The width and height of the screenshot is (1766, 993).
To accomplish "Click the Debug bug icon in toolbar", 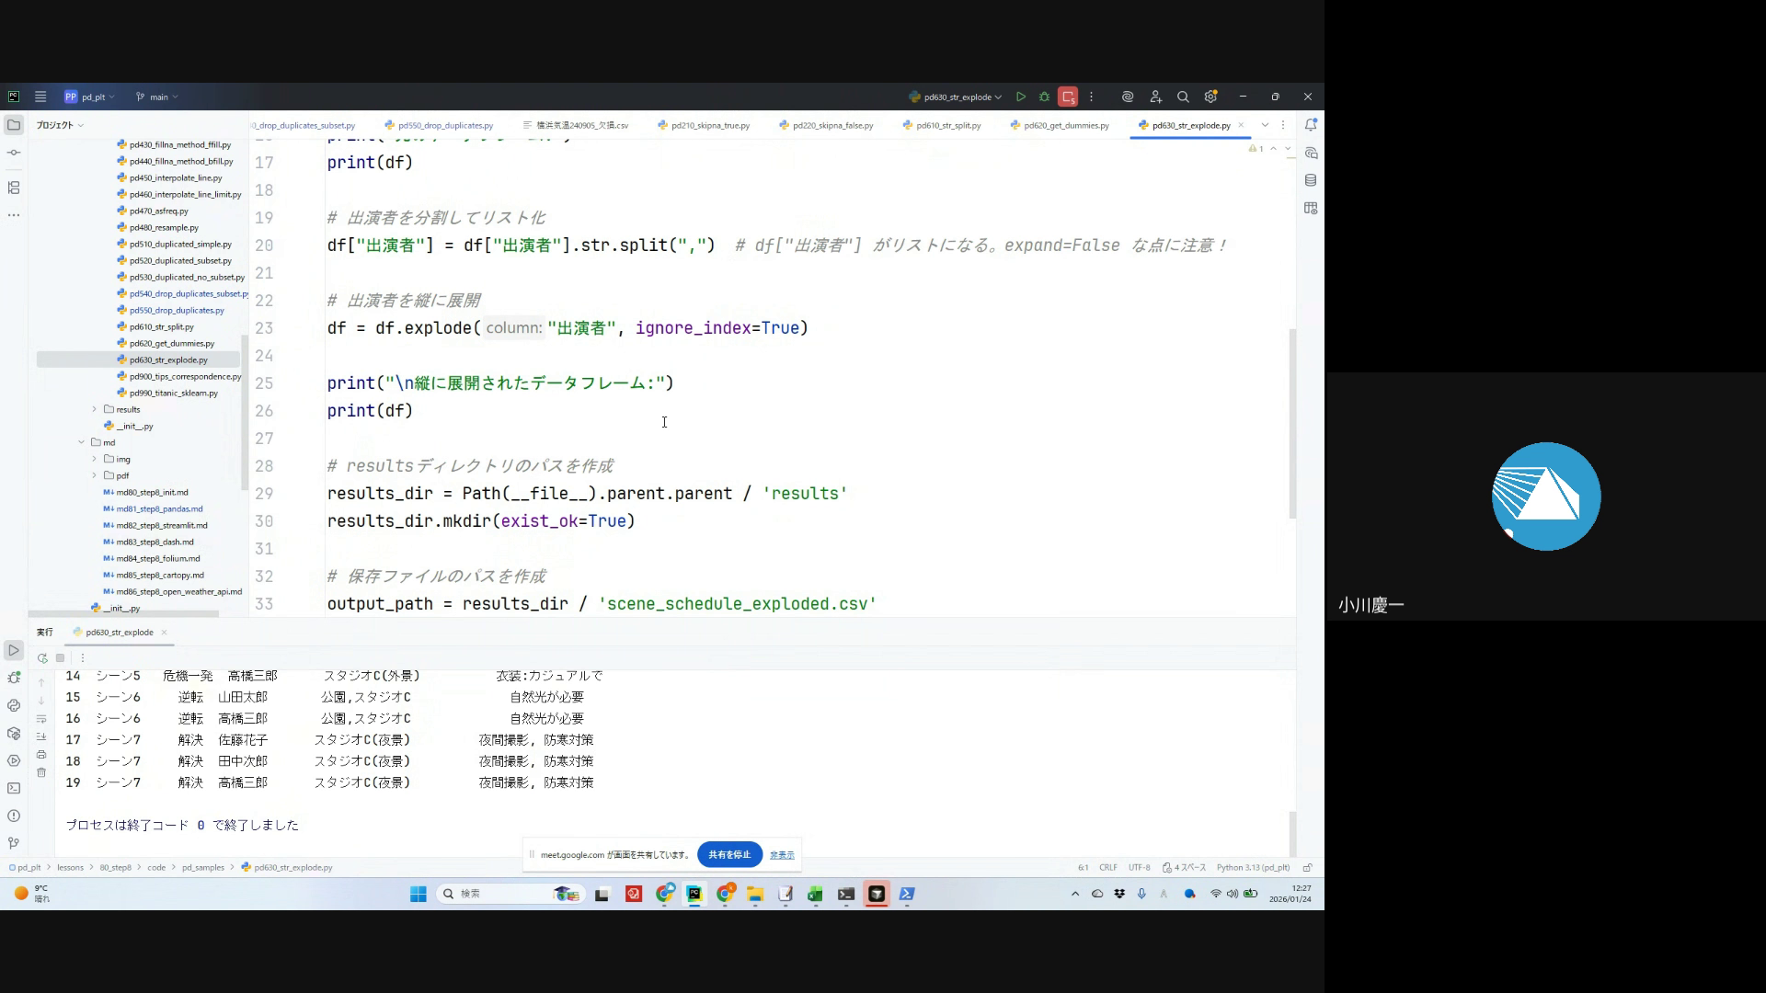I will [x=1044, y=97].
